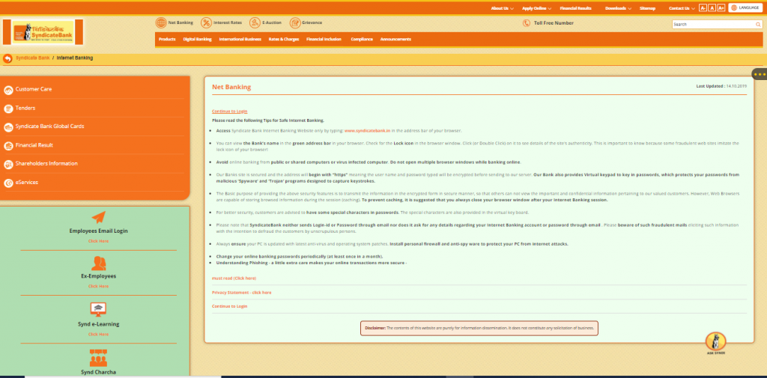Screen dimensions: 767x378
Task: Select the Customer Care sidebar text
Action: 34,90
